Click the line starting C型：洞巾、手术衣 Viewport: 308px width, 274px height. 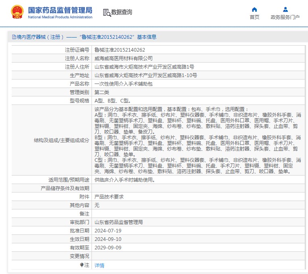tap(198, 160)
